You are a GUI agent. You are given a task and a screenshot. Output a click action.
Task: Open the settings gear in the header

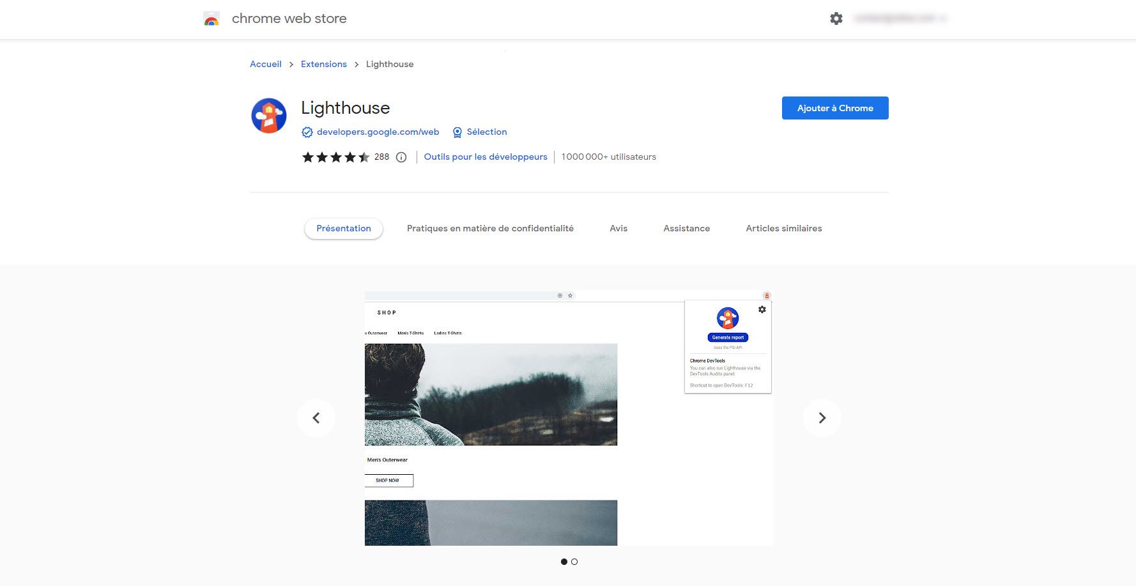[x=836, y=19]
